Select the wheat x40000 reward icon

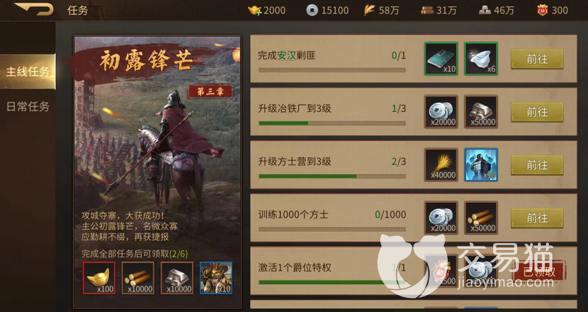(x=441, y=165)
